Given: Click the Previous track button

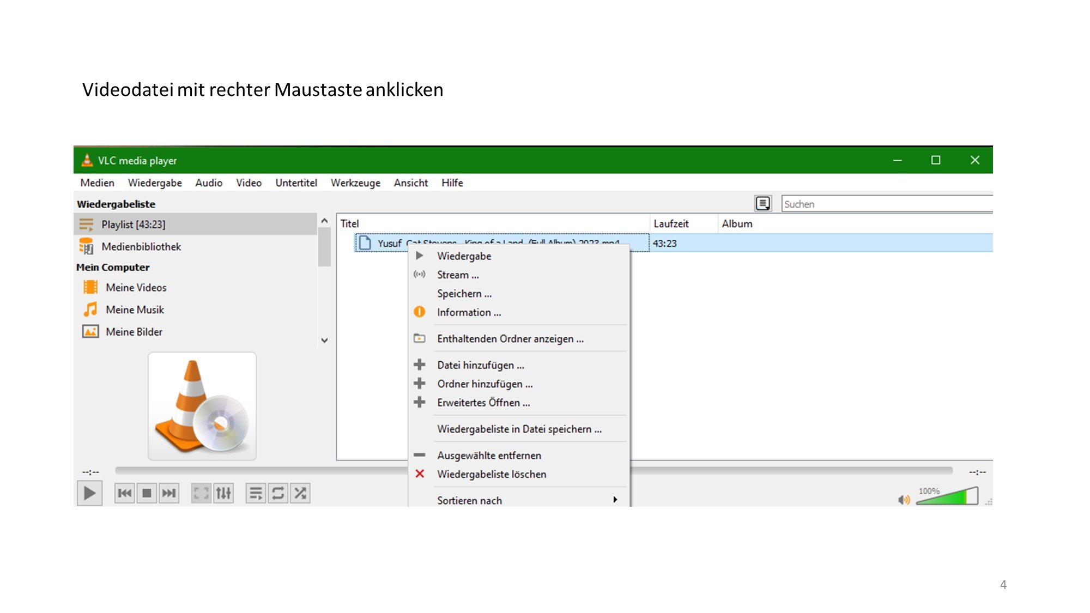Looking at the screenshot, I should [124, 494].
